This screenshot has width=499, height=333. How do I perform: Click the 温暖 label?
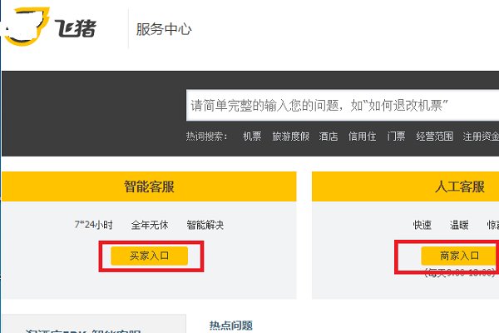[x=459, y=225]
